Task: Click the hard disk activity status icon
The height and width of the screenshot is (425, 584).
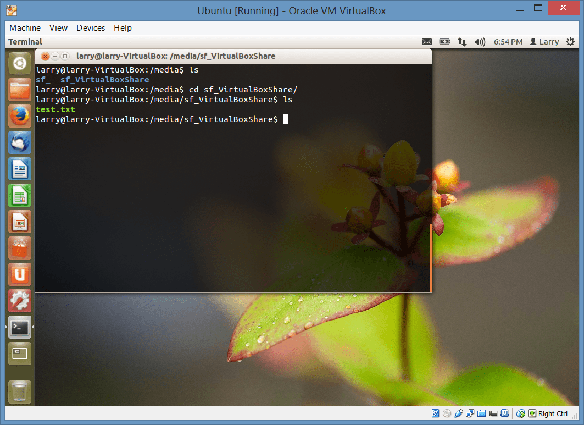Action: click(436, 413)
